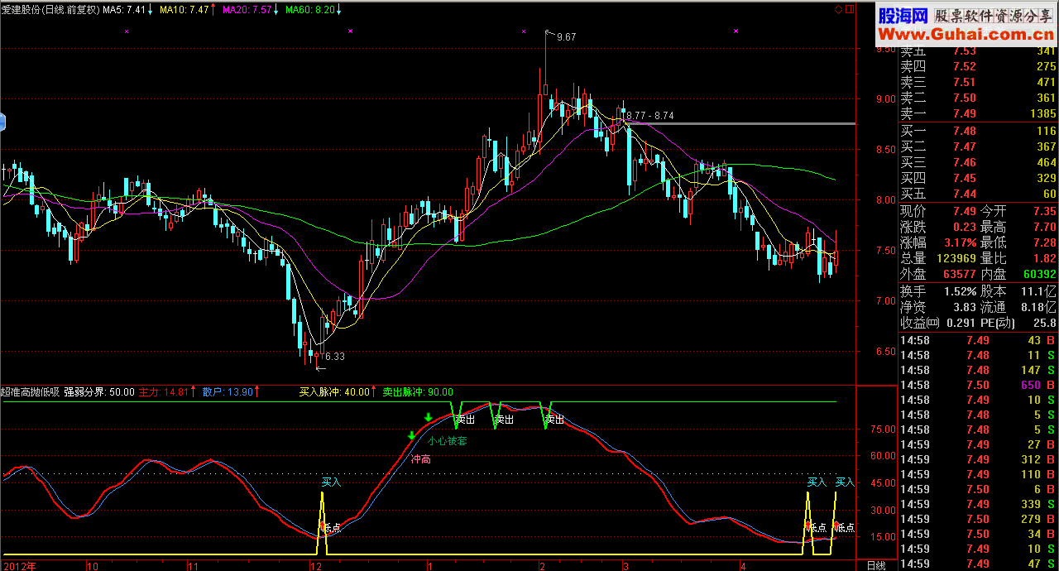Click the 内盘 value 60392
Image resolution: width=1059 pixels, height=571 pixels.
coord(1040,274)
